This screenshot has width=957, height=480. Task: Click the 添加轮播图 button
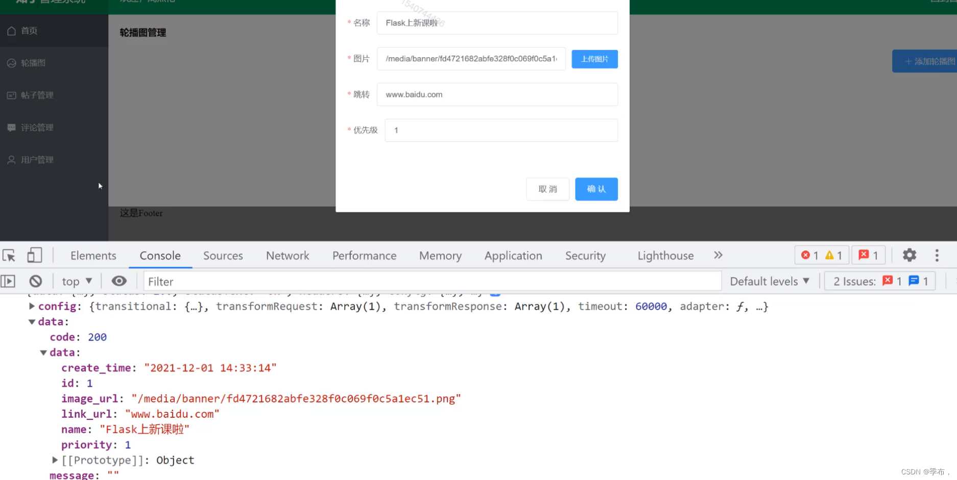click(x=924, y=61)
